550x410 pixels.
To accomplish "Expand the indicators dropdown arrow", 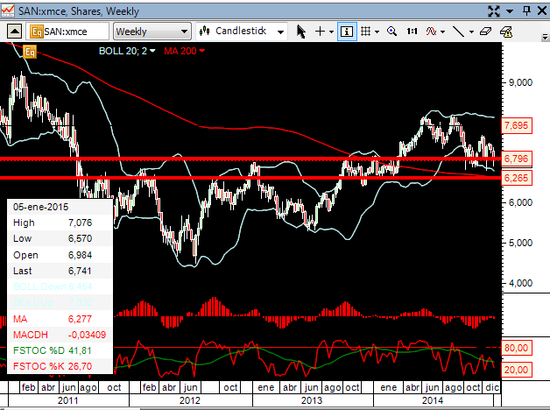I will click(442, 32).
